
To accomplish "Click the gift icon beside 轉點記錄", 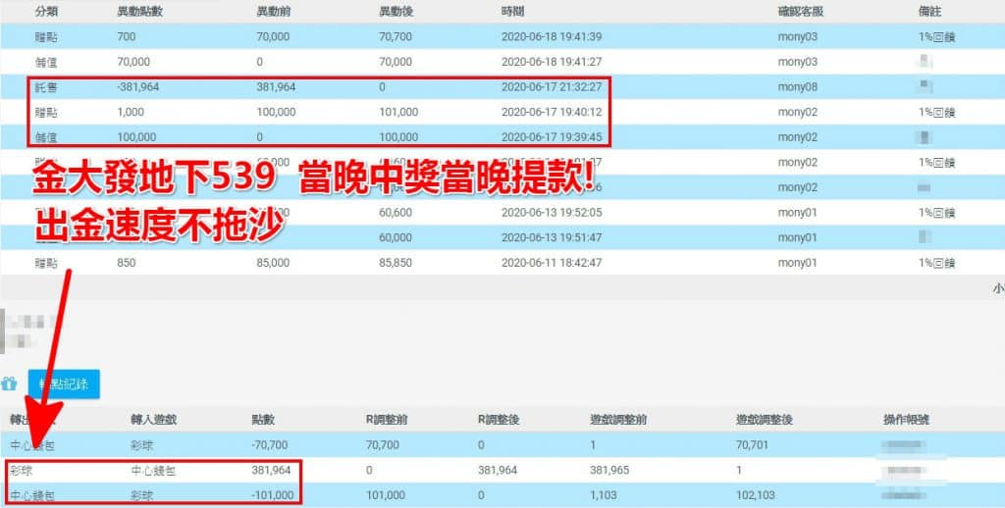I will [9, 384].
